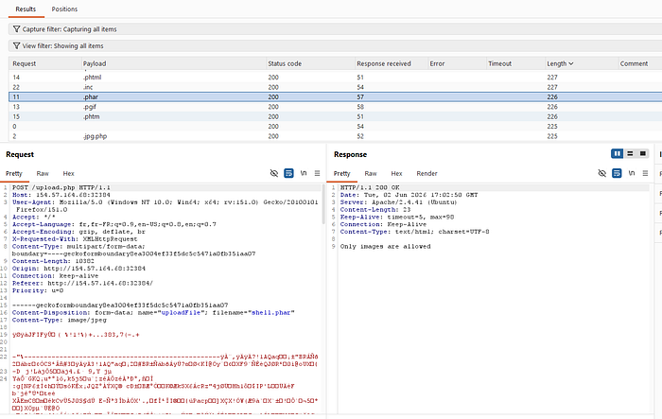This screenshot has width=662, height=419.
Task: Open Response panel hamburger options menu
Action: [645, 173]
